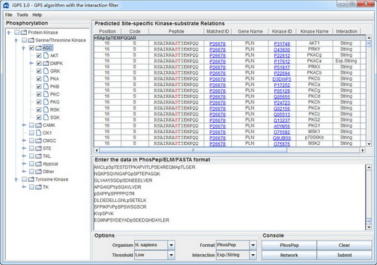Screen dimensions: 377x265
Task: Tick the TK checkbox
Action: click(31, 187)
